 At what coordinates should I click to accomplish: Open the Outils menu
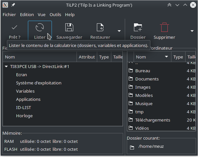tap(55, 15)
